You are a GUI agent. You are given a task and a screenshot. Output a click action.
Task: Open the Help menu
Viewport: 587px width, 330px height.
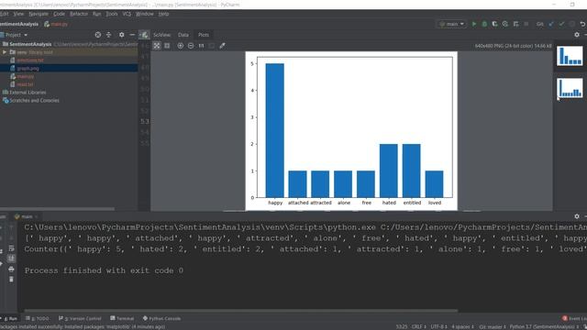tap(163, 14)
